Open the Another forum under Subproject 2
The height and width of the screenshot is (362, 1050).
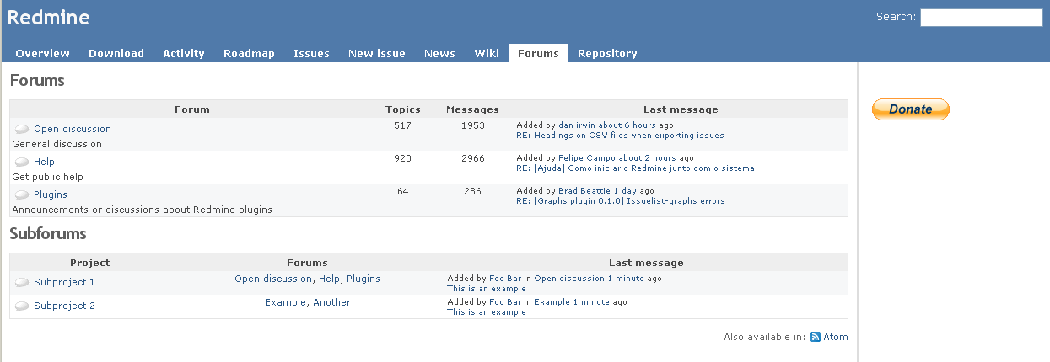(x=331, y=302)
